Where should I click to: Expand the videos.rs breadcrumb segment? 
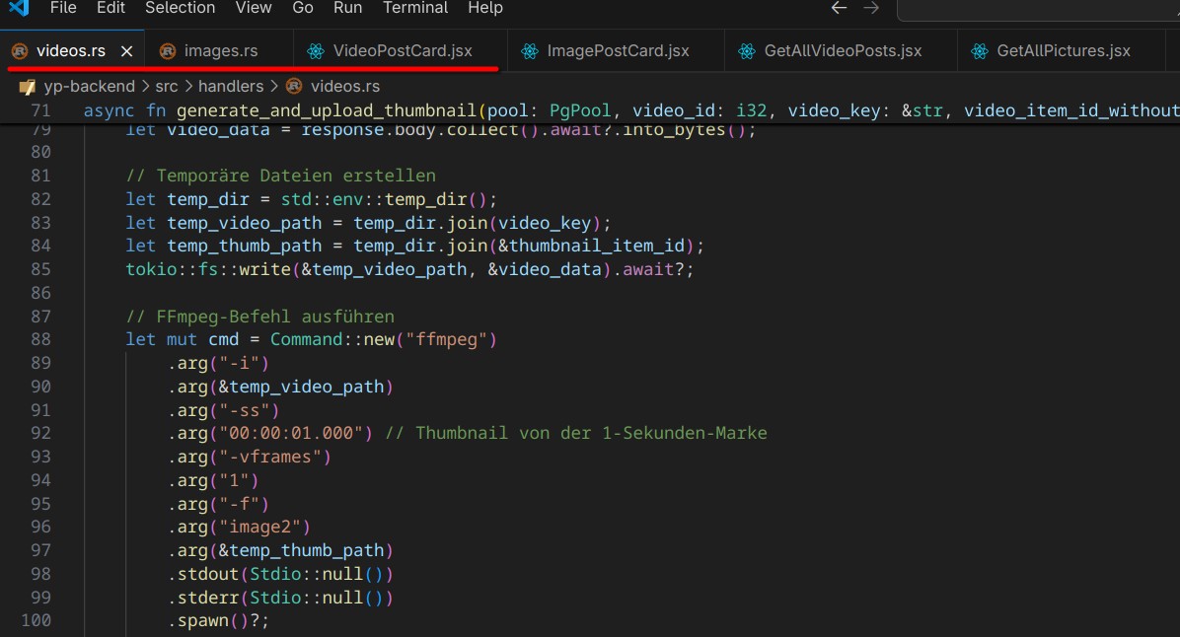[344, 87]
